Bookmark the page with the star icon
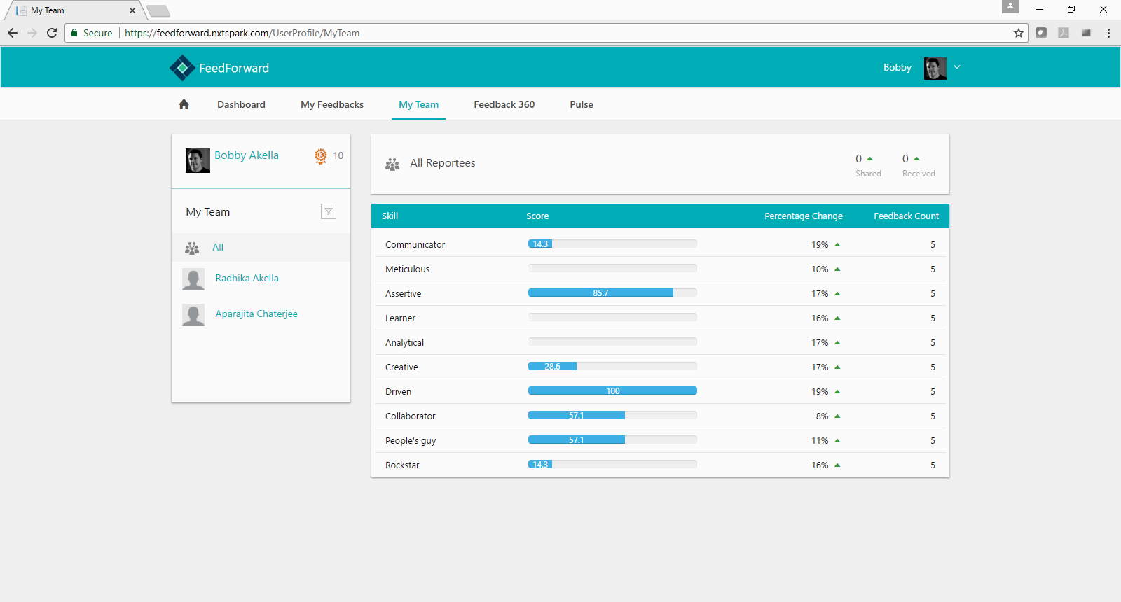Screen dimensions: 1121x602 point(1019,33)
